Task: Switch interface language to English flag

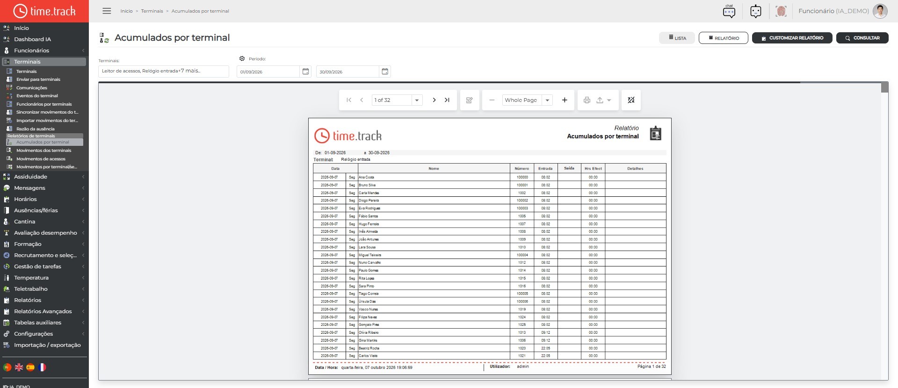Action: pyautogui.click(x=19, y=367)
